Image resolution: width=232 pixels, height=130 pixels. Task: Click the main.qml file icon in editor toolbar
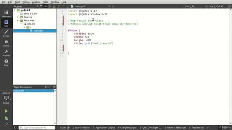[x=72, y=6]
